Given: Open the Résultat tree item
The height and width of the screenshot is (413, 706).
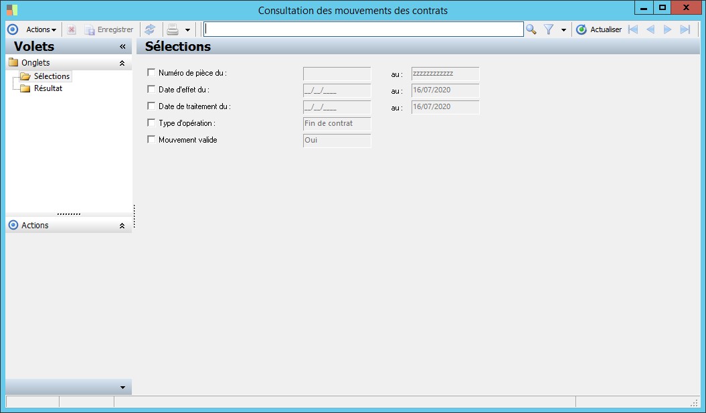Looking at the screenshot, I should click(48, 88).
